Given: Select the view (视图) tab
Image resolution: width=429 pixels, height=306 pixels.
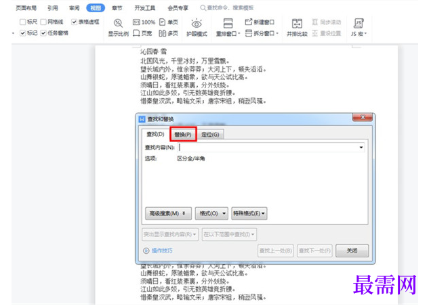Looking at the screenshot, I should pyautogui.click(x=96, y=8).
